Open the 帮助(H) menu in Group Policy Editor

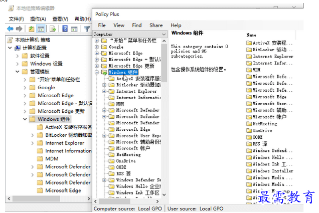(x=83, y=19)
